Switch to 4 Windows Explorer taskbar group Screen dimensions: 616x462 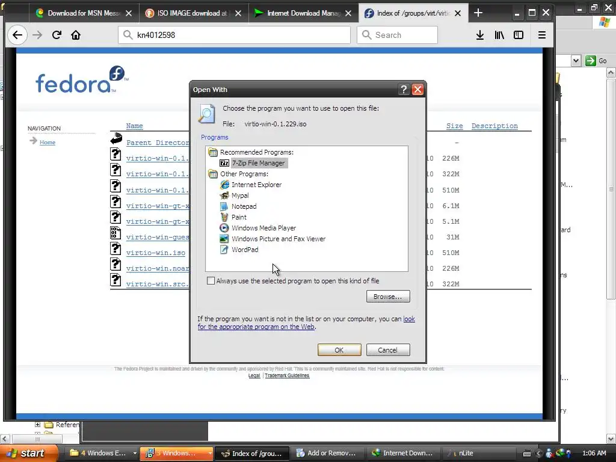point(99,453)
